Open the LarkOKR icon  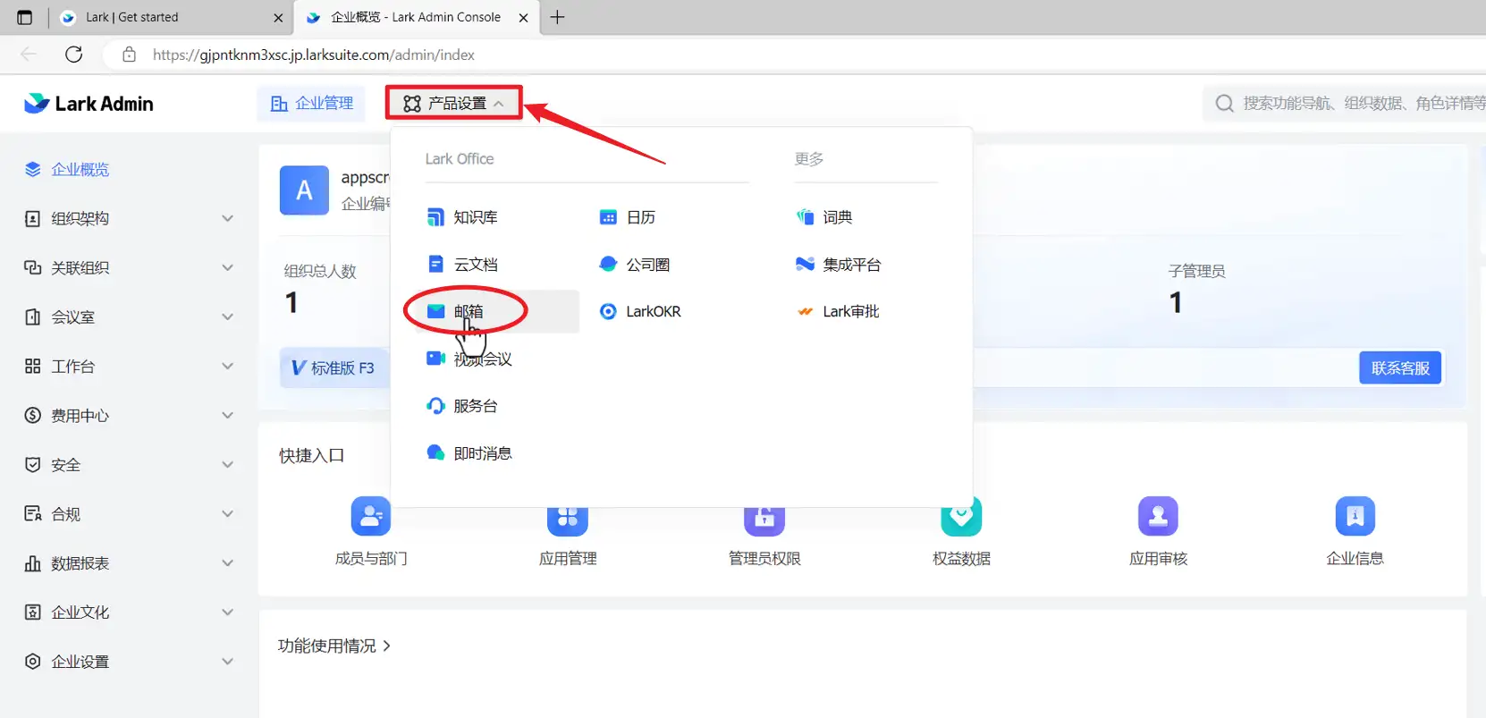(x=608, y=311)
